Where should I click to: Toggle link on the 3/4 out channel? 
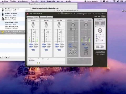pyautogui.click(x=44, y=46)
